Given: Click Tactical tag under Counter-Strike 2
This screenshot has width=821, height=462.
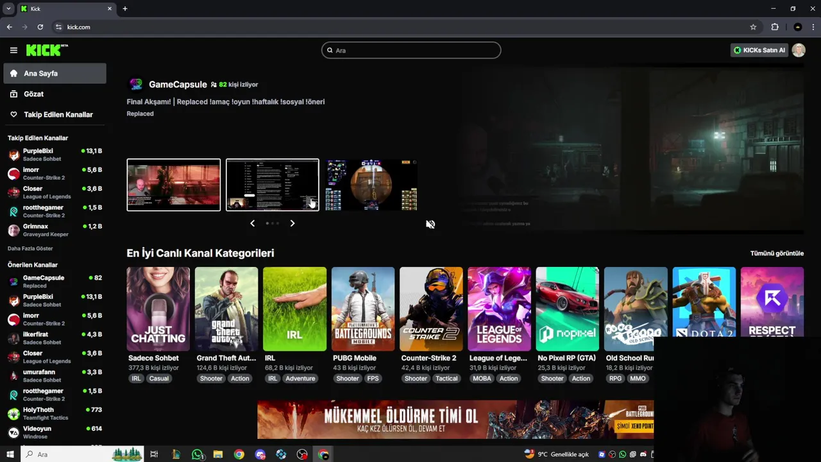Looking at the screenshot, I should click(446, 379).
